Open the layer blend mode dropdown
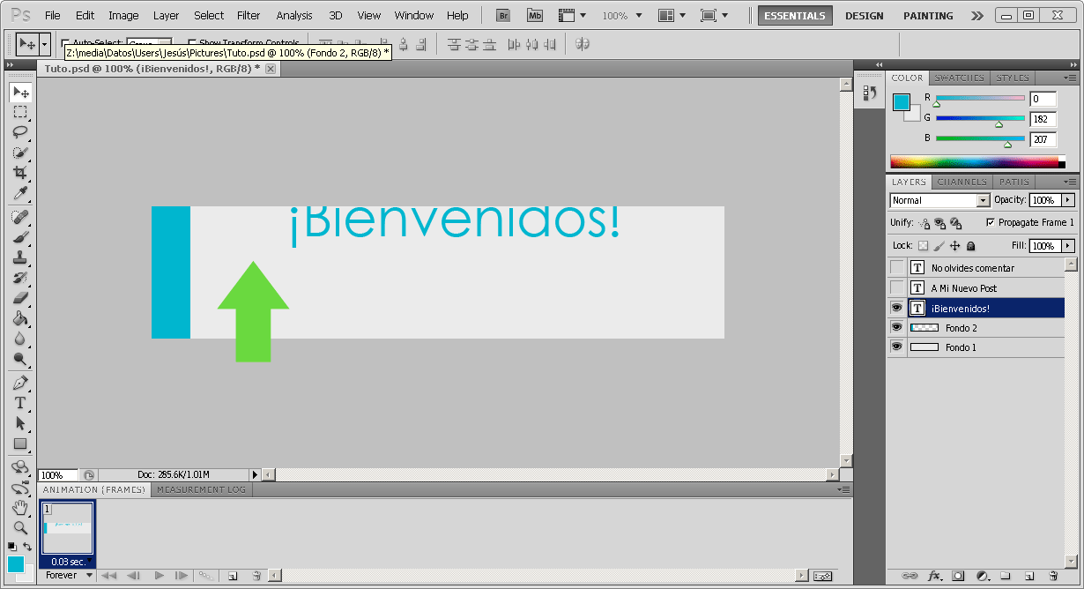 point(939,200)
